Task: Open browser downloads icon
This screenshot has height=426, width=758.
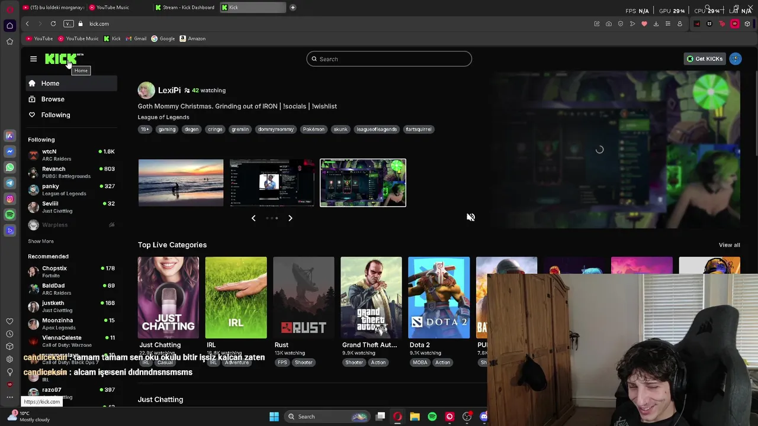Action: 656,24
